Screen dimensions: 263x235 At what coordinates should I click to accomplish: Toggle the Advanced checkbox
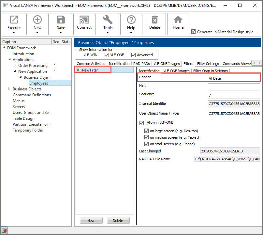pos(133,55)
